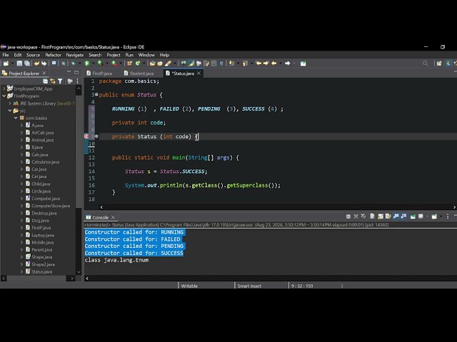Click Remove Launch X in Console

(356, 217)
